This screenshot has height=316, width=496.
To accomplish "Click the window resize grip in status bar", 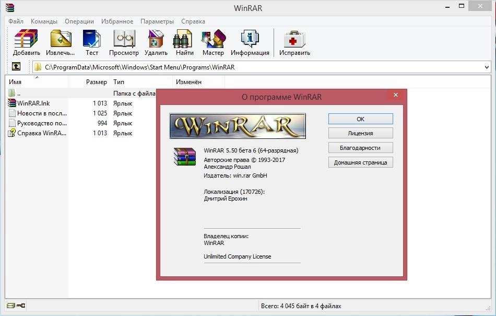I will 488,308.
